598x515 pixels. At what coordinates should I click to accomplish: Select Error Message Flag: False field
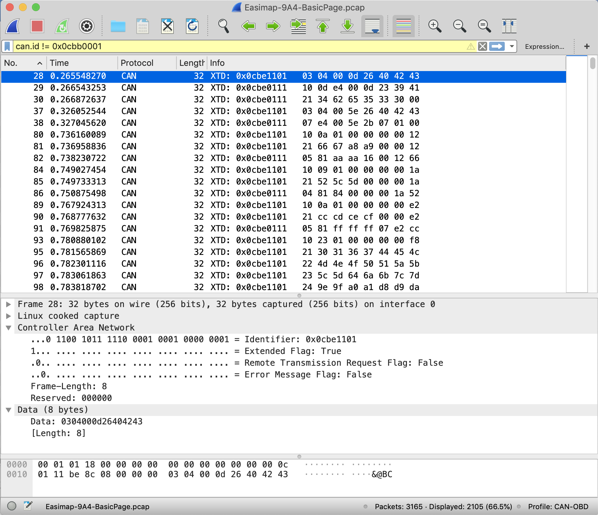201,375
